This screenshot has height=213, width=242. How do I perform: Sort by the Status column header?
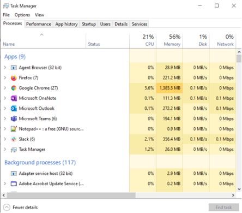[x=107, y=41]
